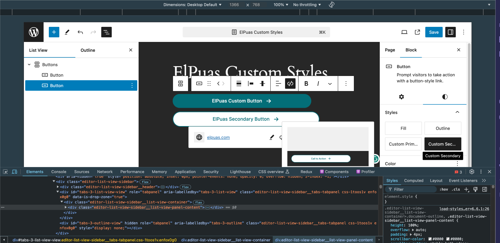Open More rich text controls chevron
Viewport: 500px width, 243px height.
(x=330, y=84)
